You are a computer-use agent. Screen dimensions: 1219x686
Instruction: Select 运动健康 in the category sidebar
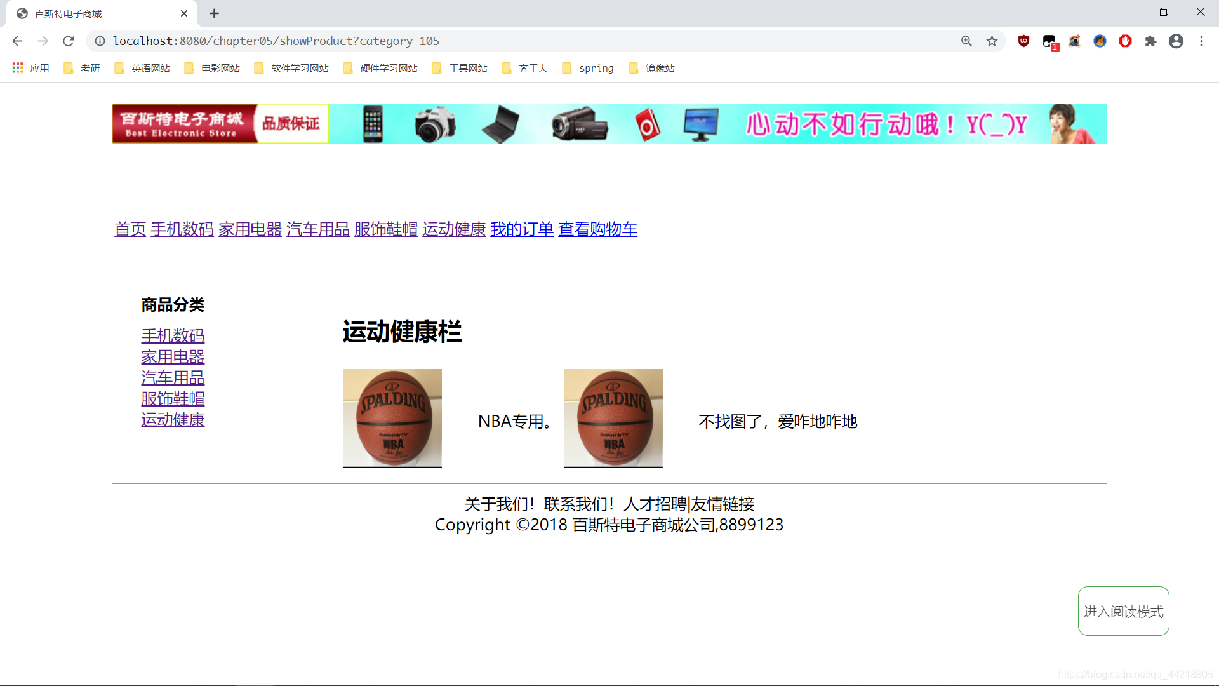pos(173,420)
